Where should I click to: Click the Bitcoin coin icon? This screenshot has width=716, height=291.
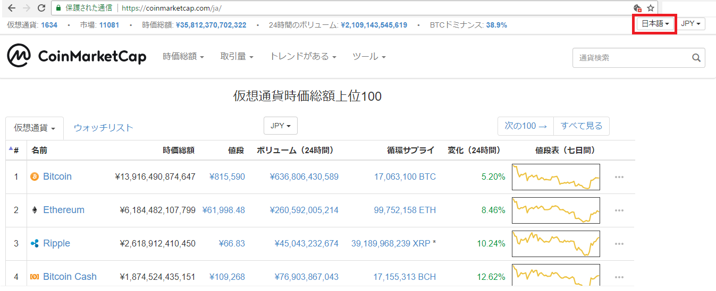35,177
